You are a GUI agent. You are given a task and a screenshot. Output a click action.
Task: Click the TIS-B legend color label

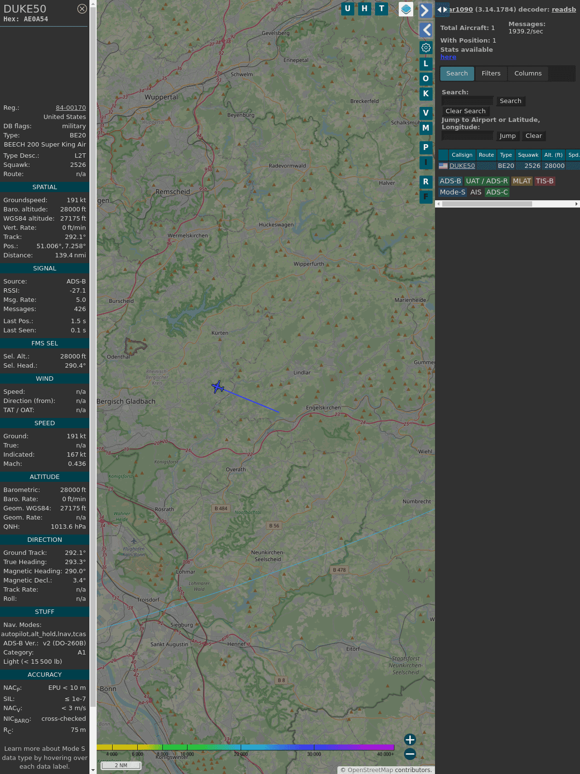point(544,181)
